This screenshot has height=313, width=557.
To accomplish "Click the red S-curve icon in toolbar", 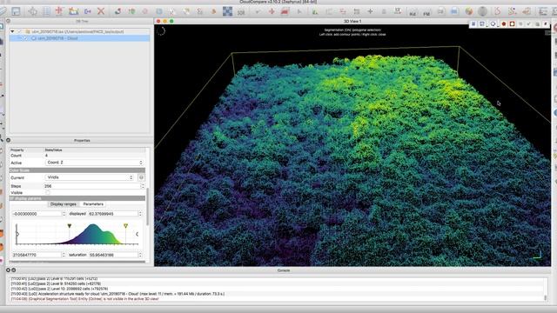I will [497, 11].
